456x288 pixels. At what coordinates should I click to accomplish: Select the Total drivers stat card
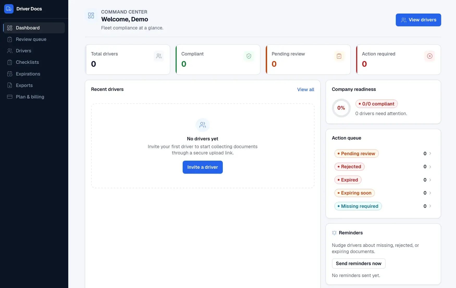point(128,60)
